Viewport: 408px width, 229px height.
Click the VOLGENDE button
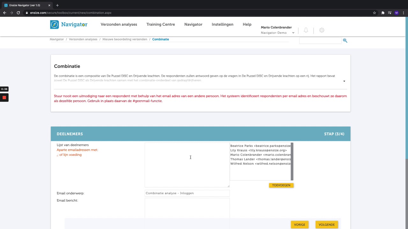(327, 225)
